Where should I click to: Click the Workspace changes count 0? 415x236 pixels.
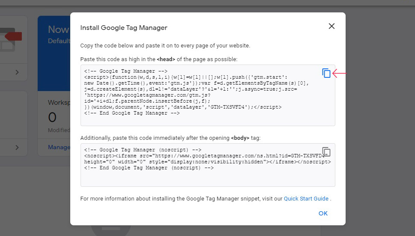click(52, 117)
